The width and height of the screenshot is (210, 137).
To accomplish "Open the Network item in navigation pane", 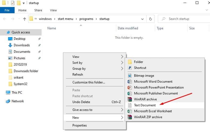I will point(18,101).
